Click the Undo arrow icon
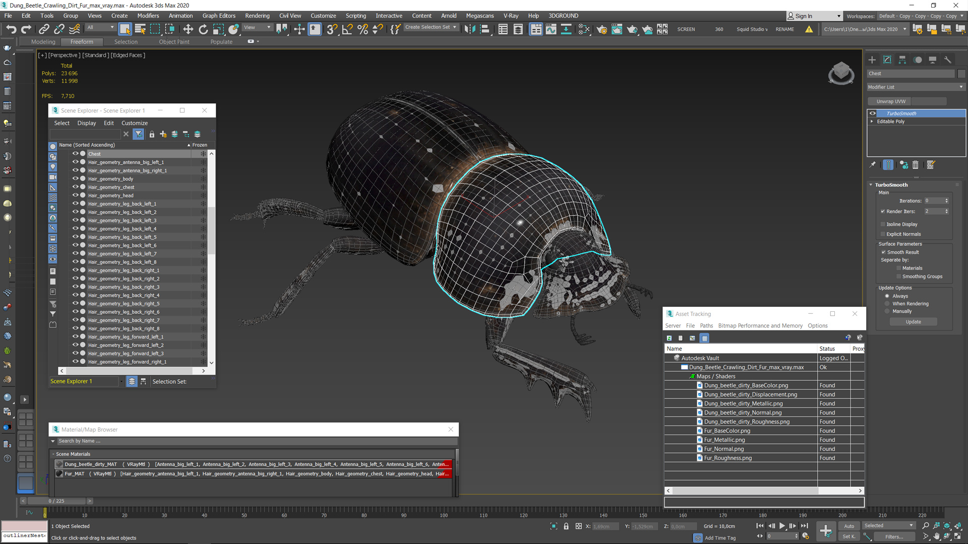 click(11, 29)
